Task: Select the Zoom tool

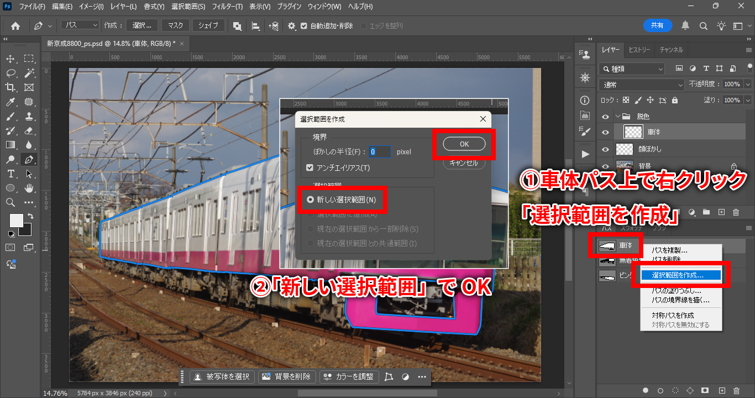Action: (x=11, y=202)
